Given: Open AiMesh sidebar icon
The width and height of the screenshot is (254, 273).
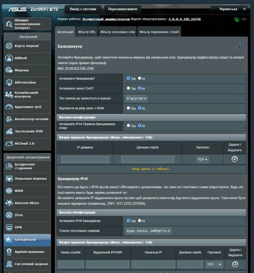Looking at the screenshot, I should pos(9,58).
